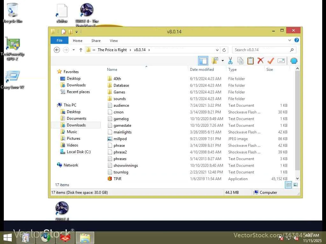Viewport: 326px width, 244px height.
Task: Click the File Explorer taskbar icon
Action: click(85, 238)
